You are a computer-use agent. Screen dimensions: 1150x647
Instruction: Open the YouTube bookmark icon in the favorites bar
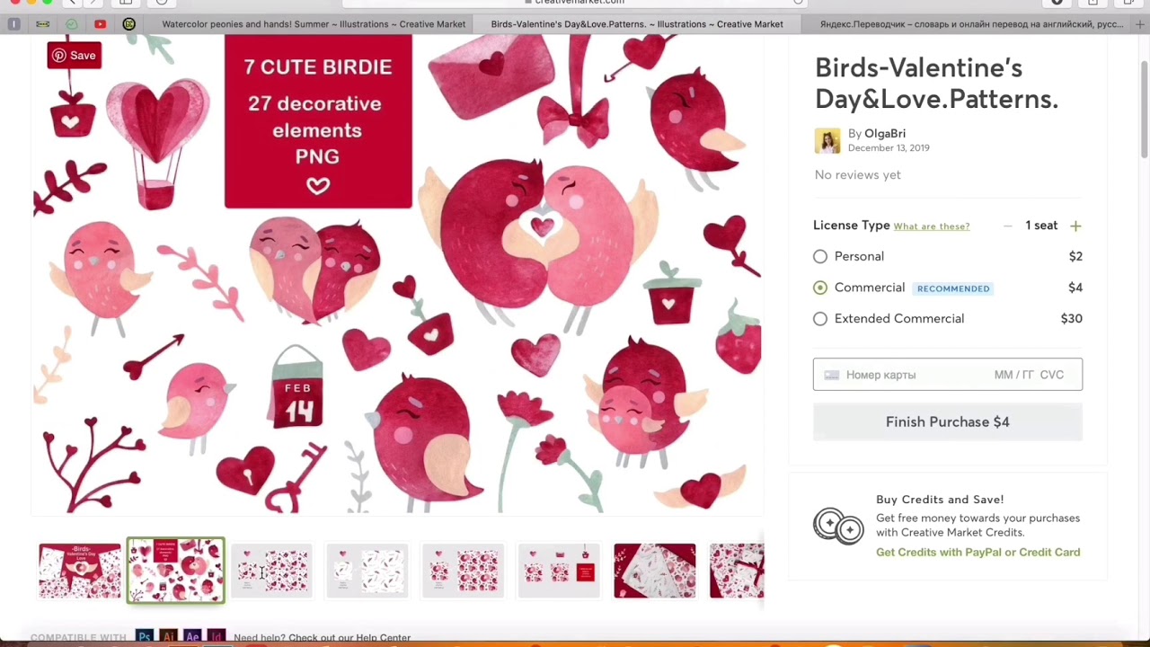pyautogui.click(x=100, y=24)
